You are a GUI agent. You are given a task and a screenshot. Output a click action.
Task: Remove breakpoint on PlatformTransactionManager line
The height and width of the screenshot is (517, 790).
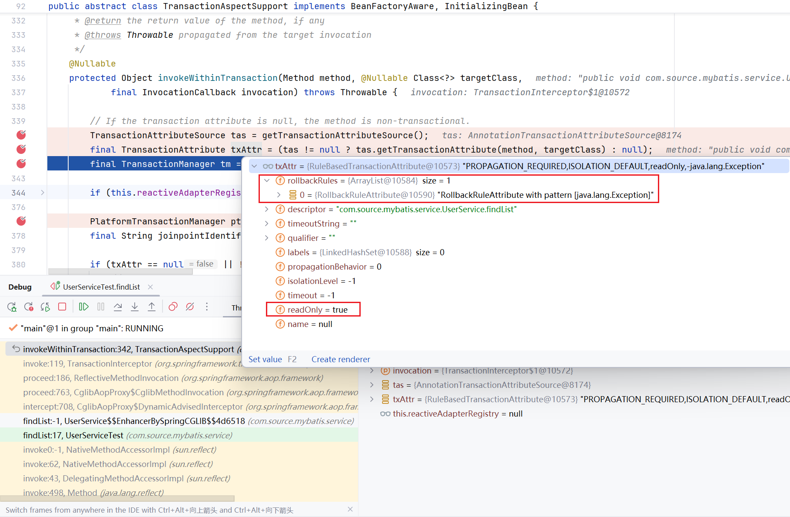21,221
